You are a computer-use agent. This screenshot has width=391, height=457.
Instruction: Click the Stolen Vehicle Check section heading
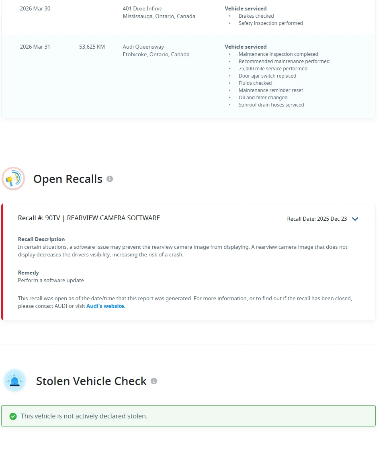click(91, 381)
